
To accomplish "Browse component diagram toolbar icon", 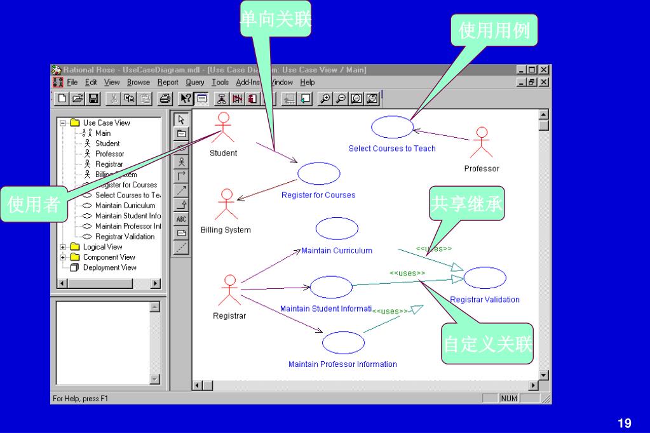I will pos(253,98).
